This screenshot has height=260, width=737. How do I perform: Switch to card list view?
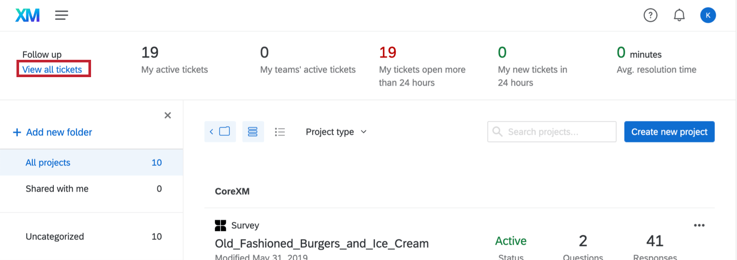253,132
